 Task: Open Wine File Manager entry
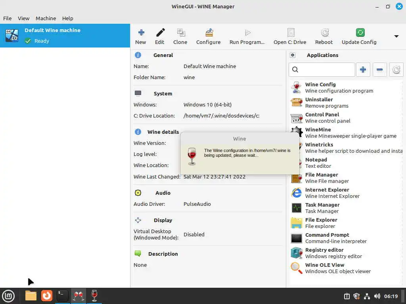coord(346,178)
